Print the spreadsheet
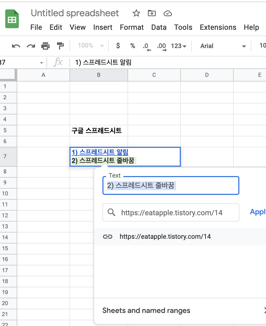The height and width of the screenshot is (326, 266). tap(45, 46)
